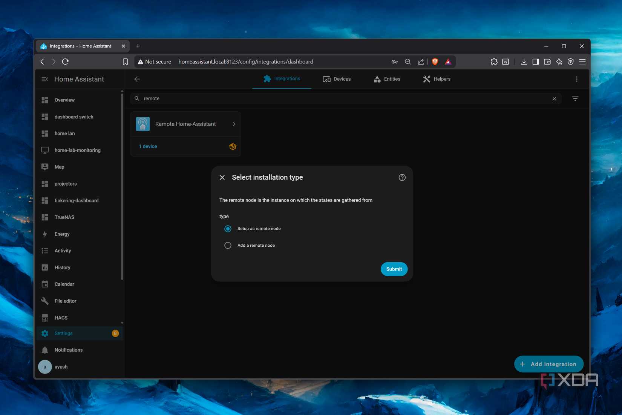Open the '1 device' link
622x415 pixels.
click(x=148, y=146)
